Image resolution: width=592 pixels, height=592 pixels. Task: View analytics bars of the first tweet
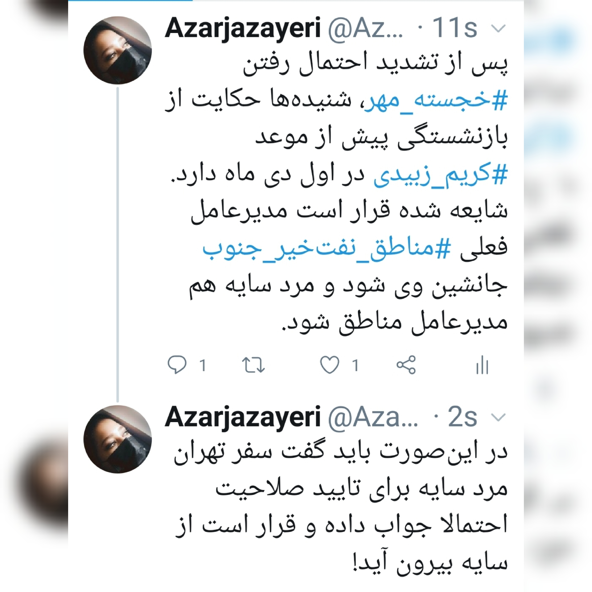pyautogui.click(x=482, y=365)
